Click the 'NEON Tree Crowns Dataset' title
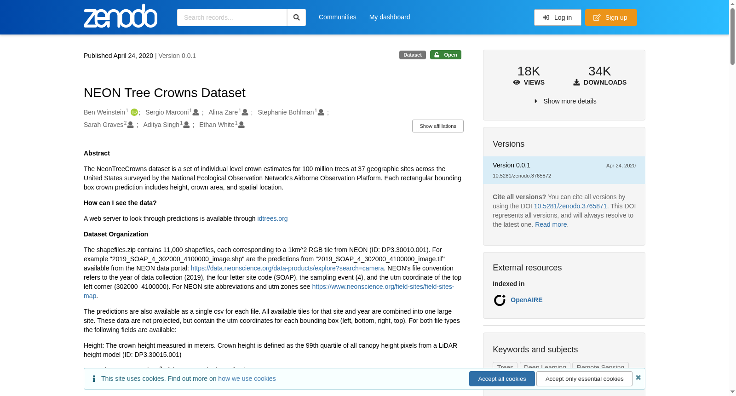 pos(165,93)
